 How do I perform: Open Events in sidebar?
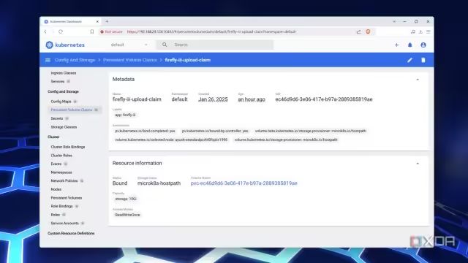tap(56, 164)
